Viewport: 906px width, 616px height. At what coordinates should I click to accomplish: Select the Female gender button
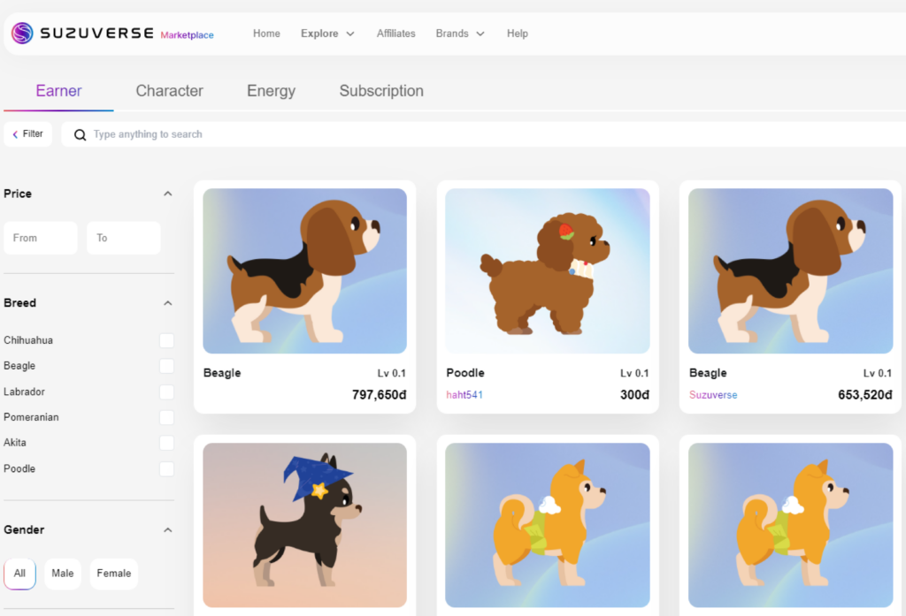[x=113, y=574]
